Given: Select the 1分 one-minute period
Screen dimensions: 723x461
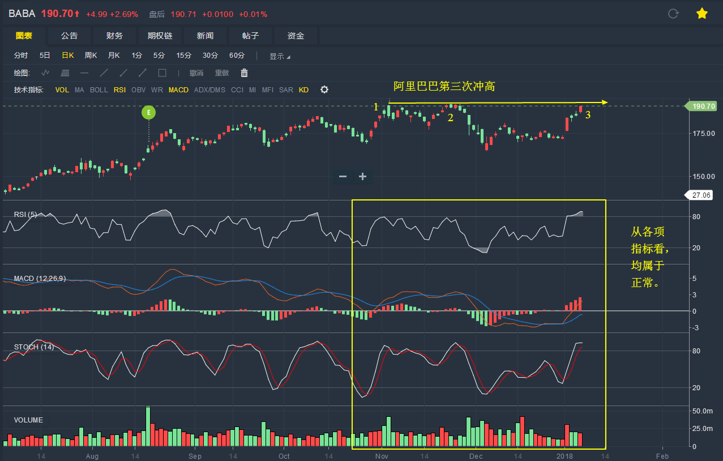Looking at the screenshot, I should click(x=136, y=56).
